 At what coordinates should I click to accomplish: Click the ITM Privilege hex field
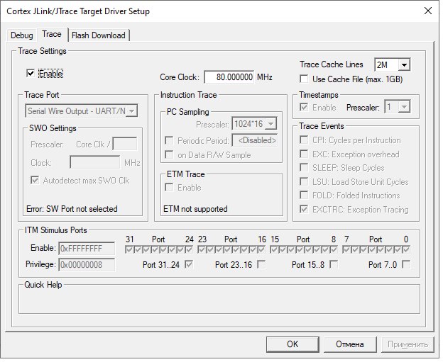click(x=87, y=265)
